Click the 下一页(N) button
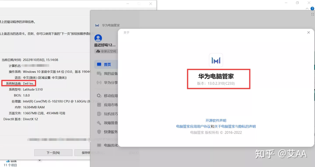This screenshot has width=315, height=167. click(x=53, y=153)
